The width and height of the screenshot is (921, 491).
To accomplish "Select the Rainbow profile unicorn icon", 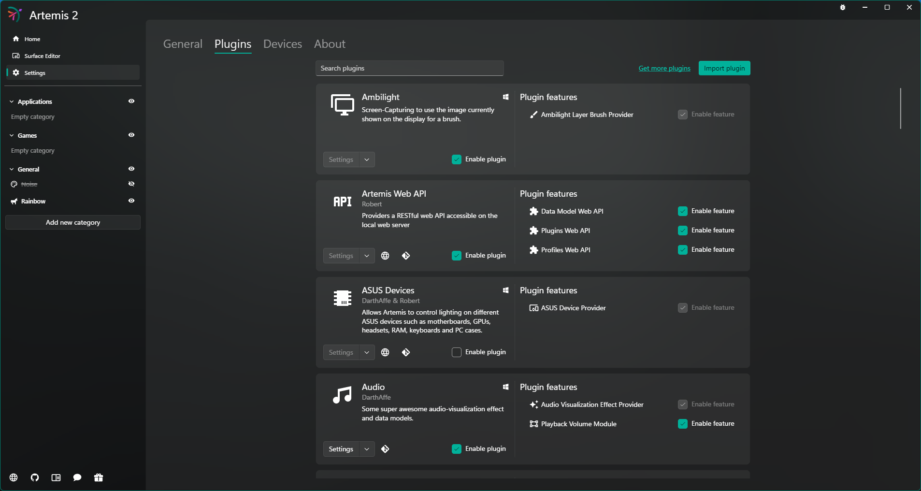I will click(x=14, y=201).
